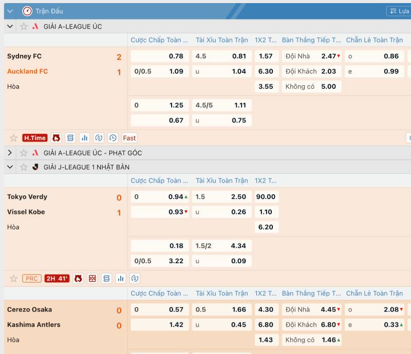Click the Tài Xỉu Toàn Trận column header
Image resolution: width=411 pixels, height=354 pixels.
(221, 40)
